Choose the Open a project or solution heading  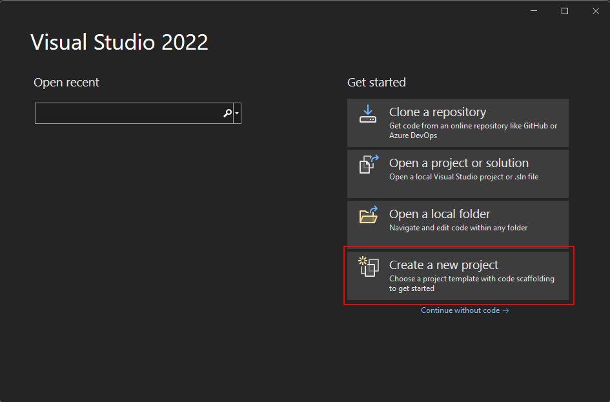pos(459,163)
